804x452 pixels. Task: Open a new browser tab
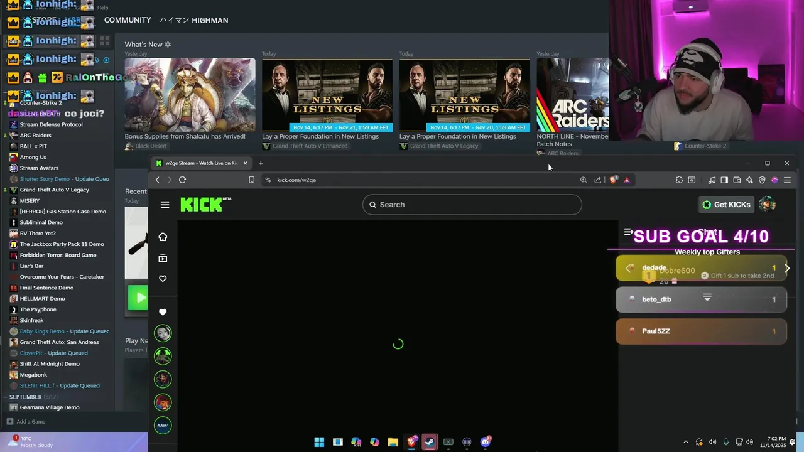tap(261, 163)
